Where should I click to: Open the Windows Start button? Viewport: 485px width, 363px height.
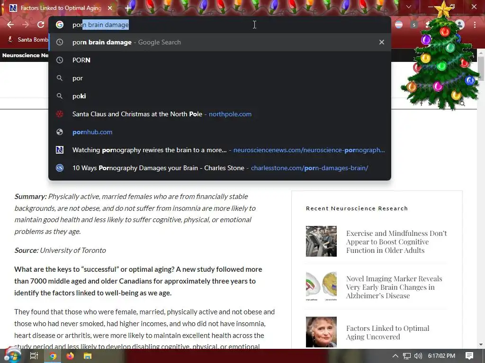click(x=12, y=356)
